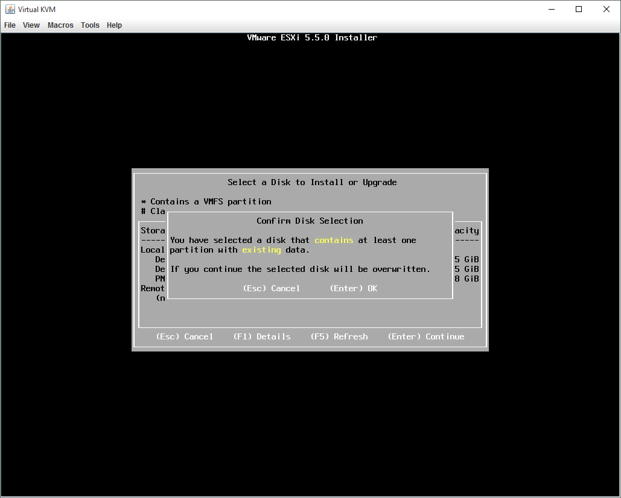Close the Virtual KVM window
Viewport: 621px width, 498px height.
pyautogui.click(x=607, y=9)
